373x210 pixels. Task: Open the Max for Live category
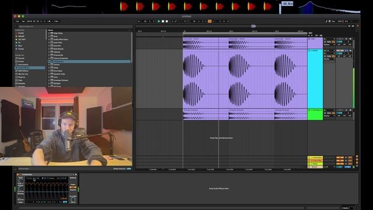pos(23,74)
